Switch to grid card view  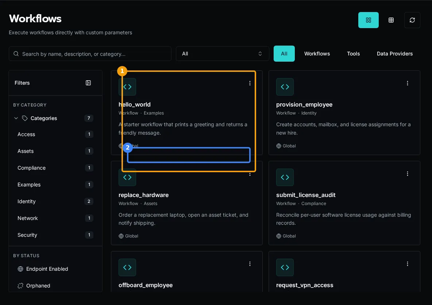[369, 20]
